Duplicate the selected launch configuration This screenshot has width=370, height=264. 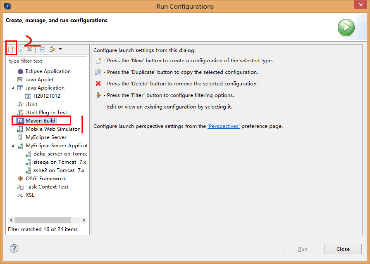(20, 49)
